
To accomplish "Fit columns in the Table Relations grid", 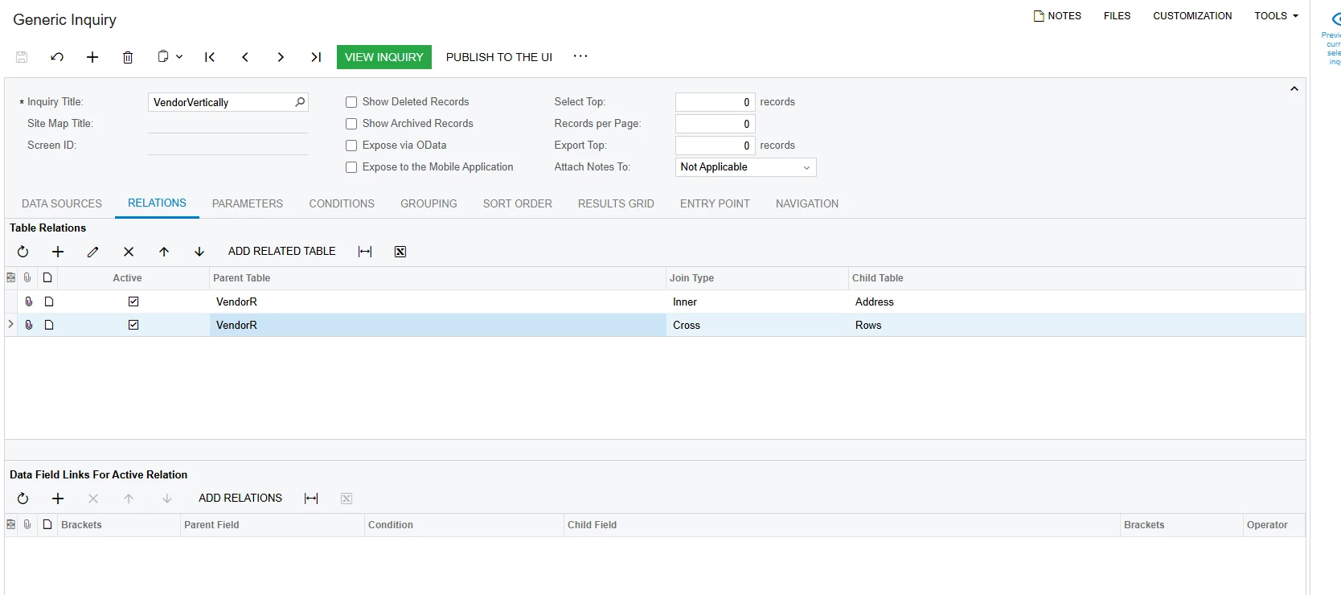I will click(365, 252).
